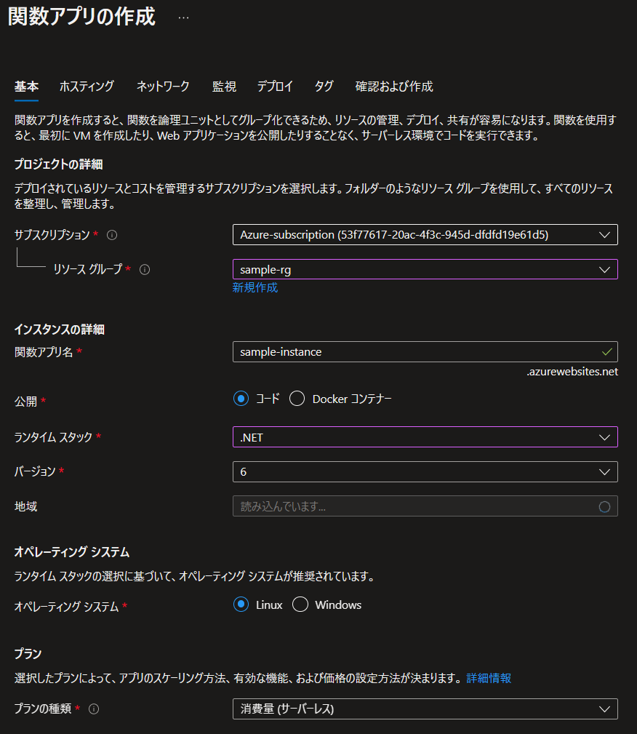Click the ランタイム スタック label
The height and width of the screenshot is (734, 637).
(53, 437)
